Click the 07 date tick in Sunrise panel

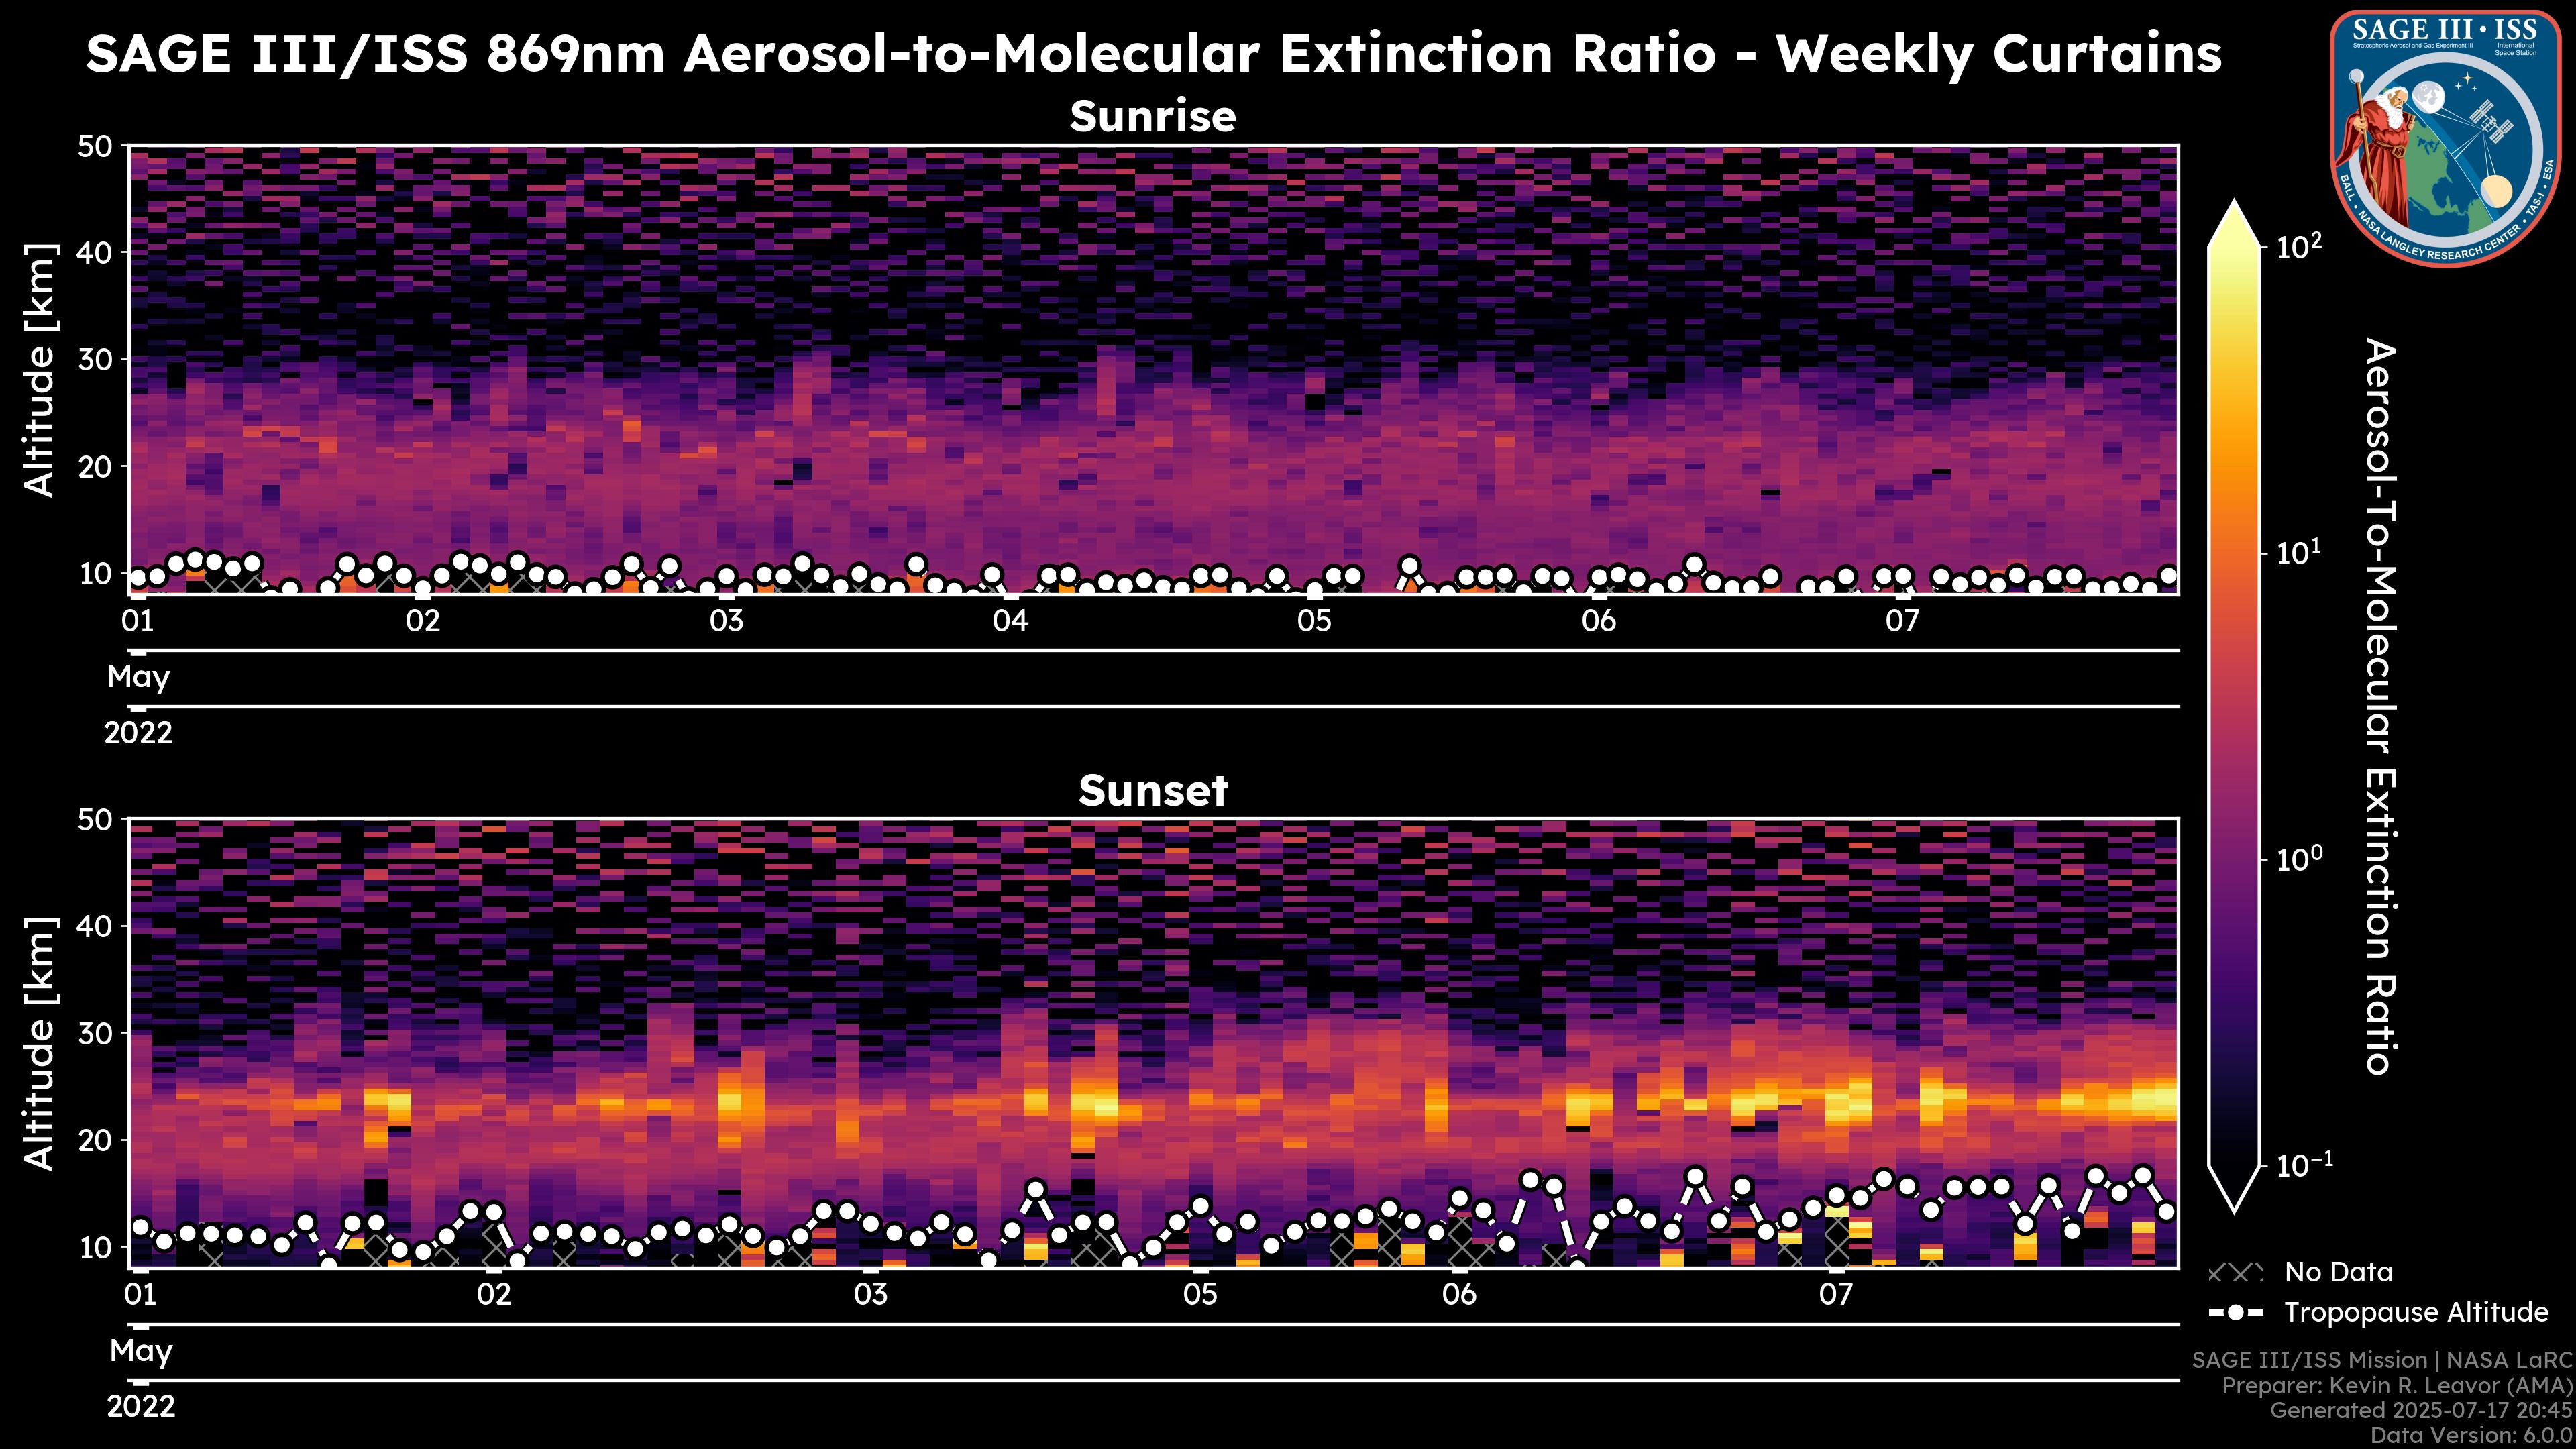[x=1902, y=621]
